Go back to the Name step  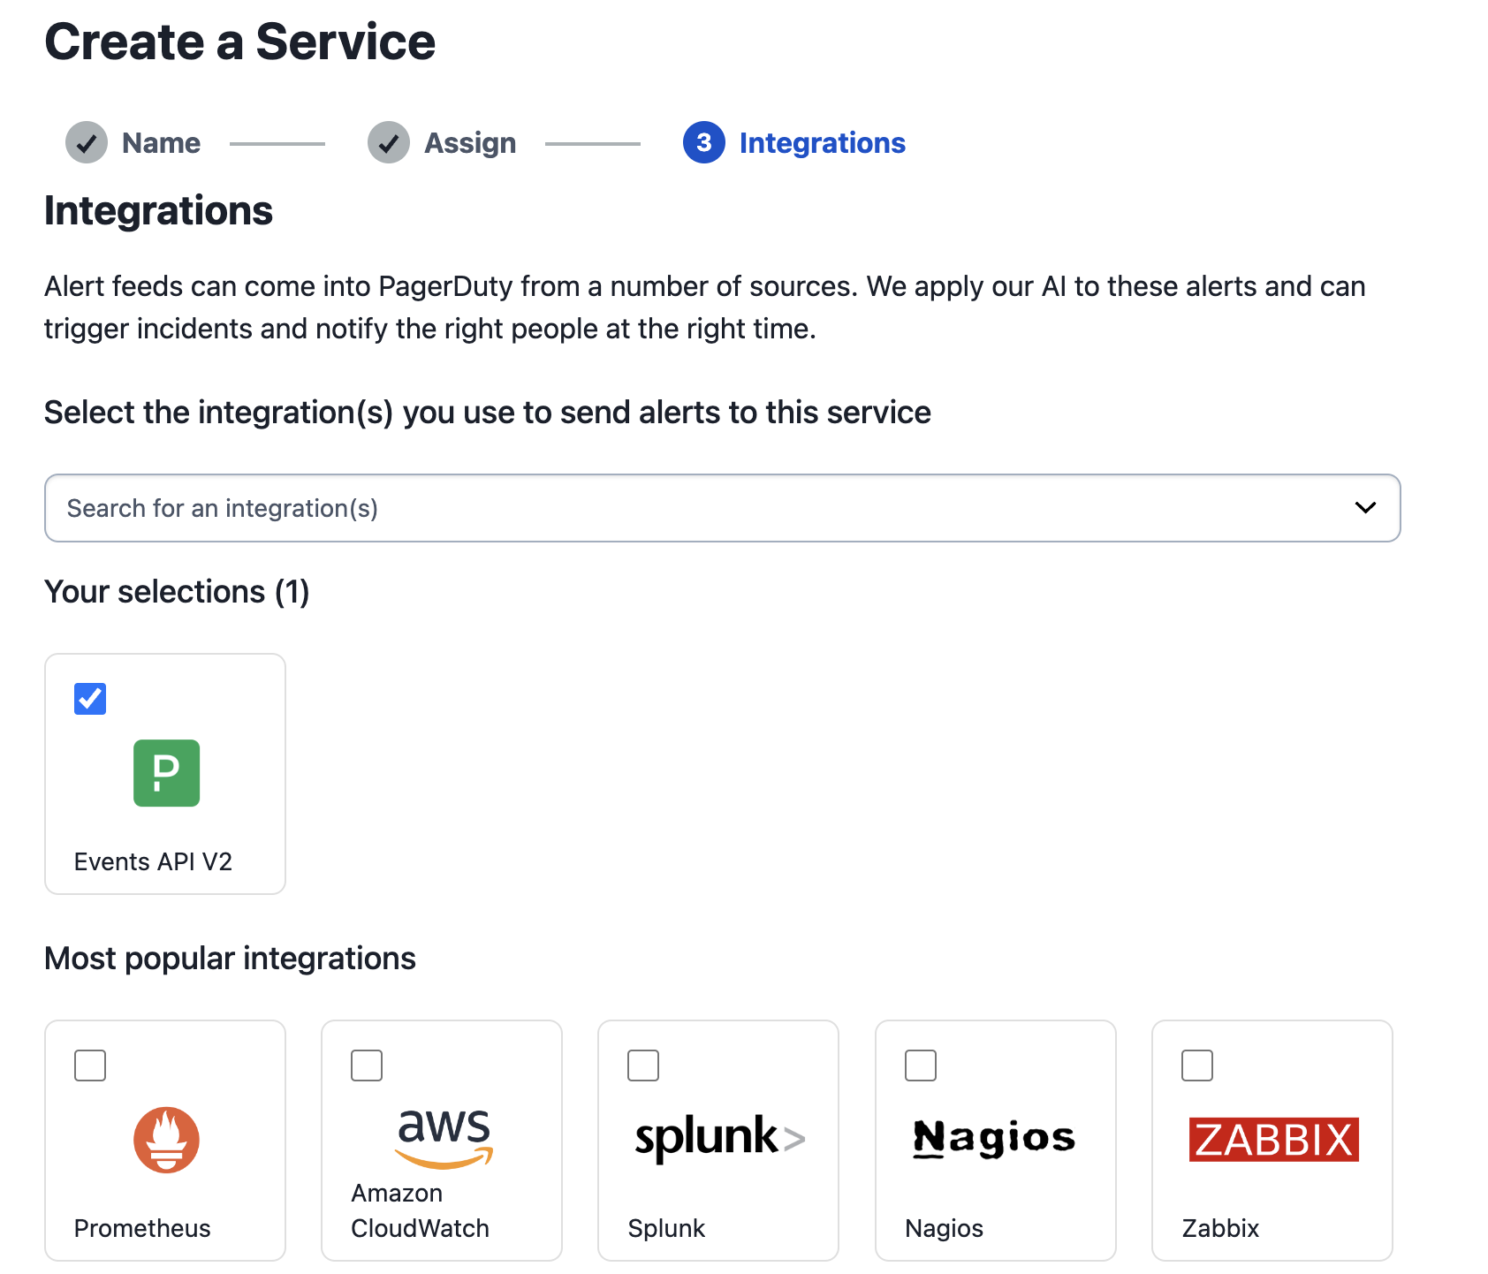tap(161, 143)
